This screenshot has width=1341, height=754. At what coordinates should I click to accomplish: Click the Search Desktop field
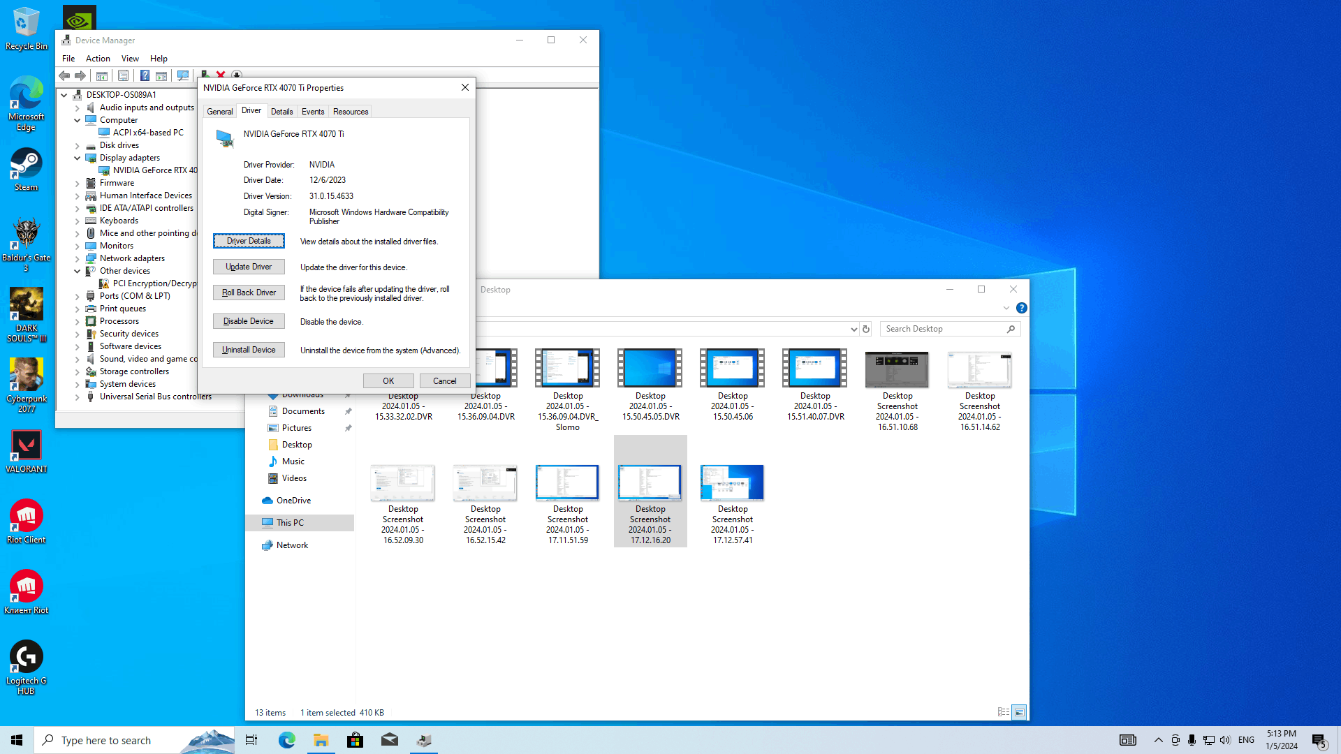[x=943, y=329]
